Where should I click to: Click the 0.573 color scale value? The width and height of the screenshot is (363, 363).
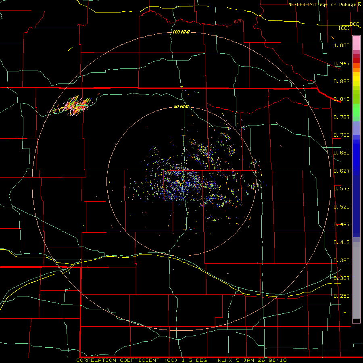click(342, 189)
